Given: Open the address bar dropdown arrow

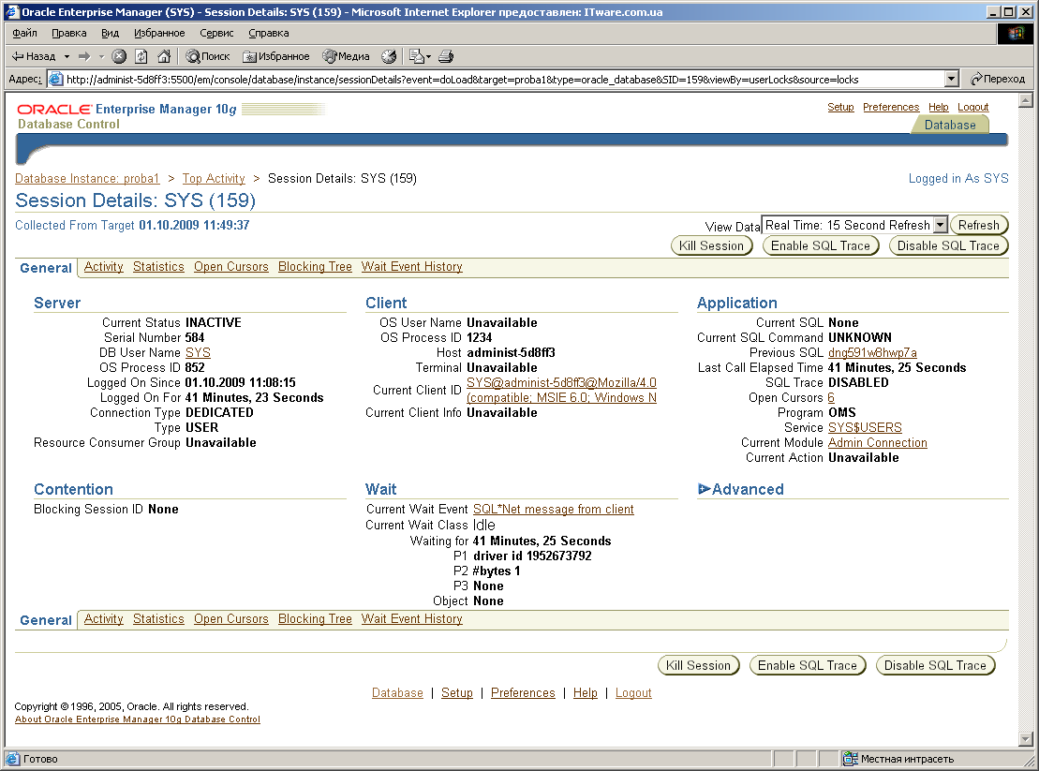Looking at the screenshot, I should pos(952,79).
